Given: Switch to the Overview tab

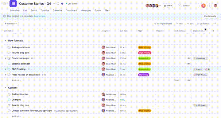Looking at the screenshot, I should point(15,10).
